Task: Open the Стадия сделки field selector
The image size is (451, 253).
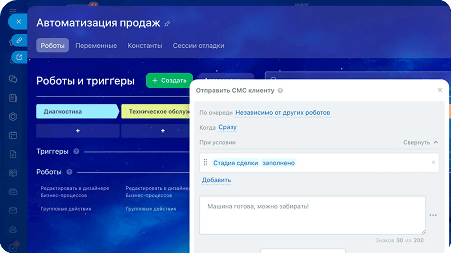Action: 235,163
